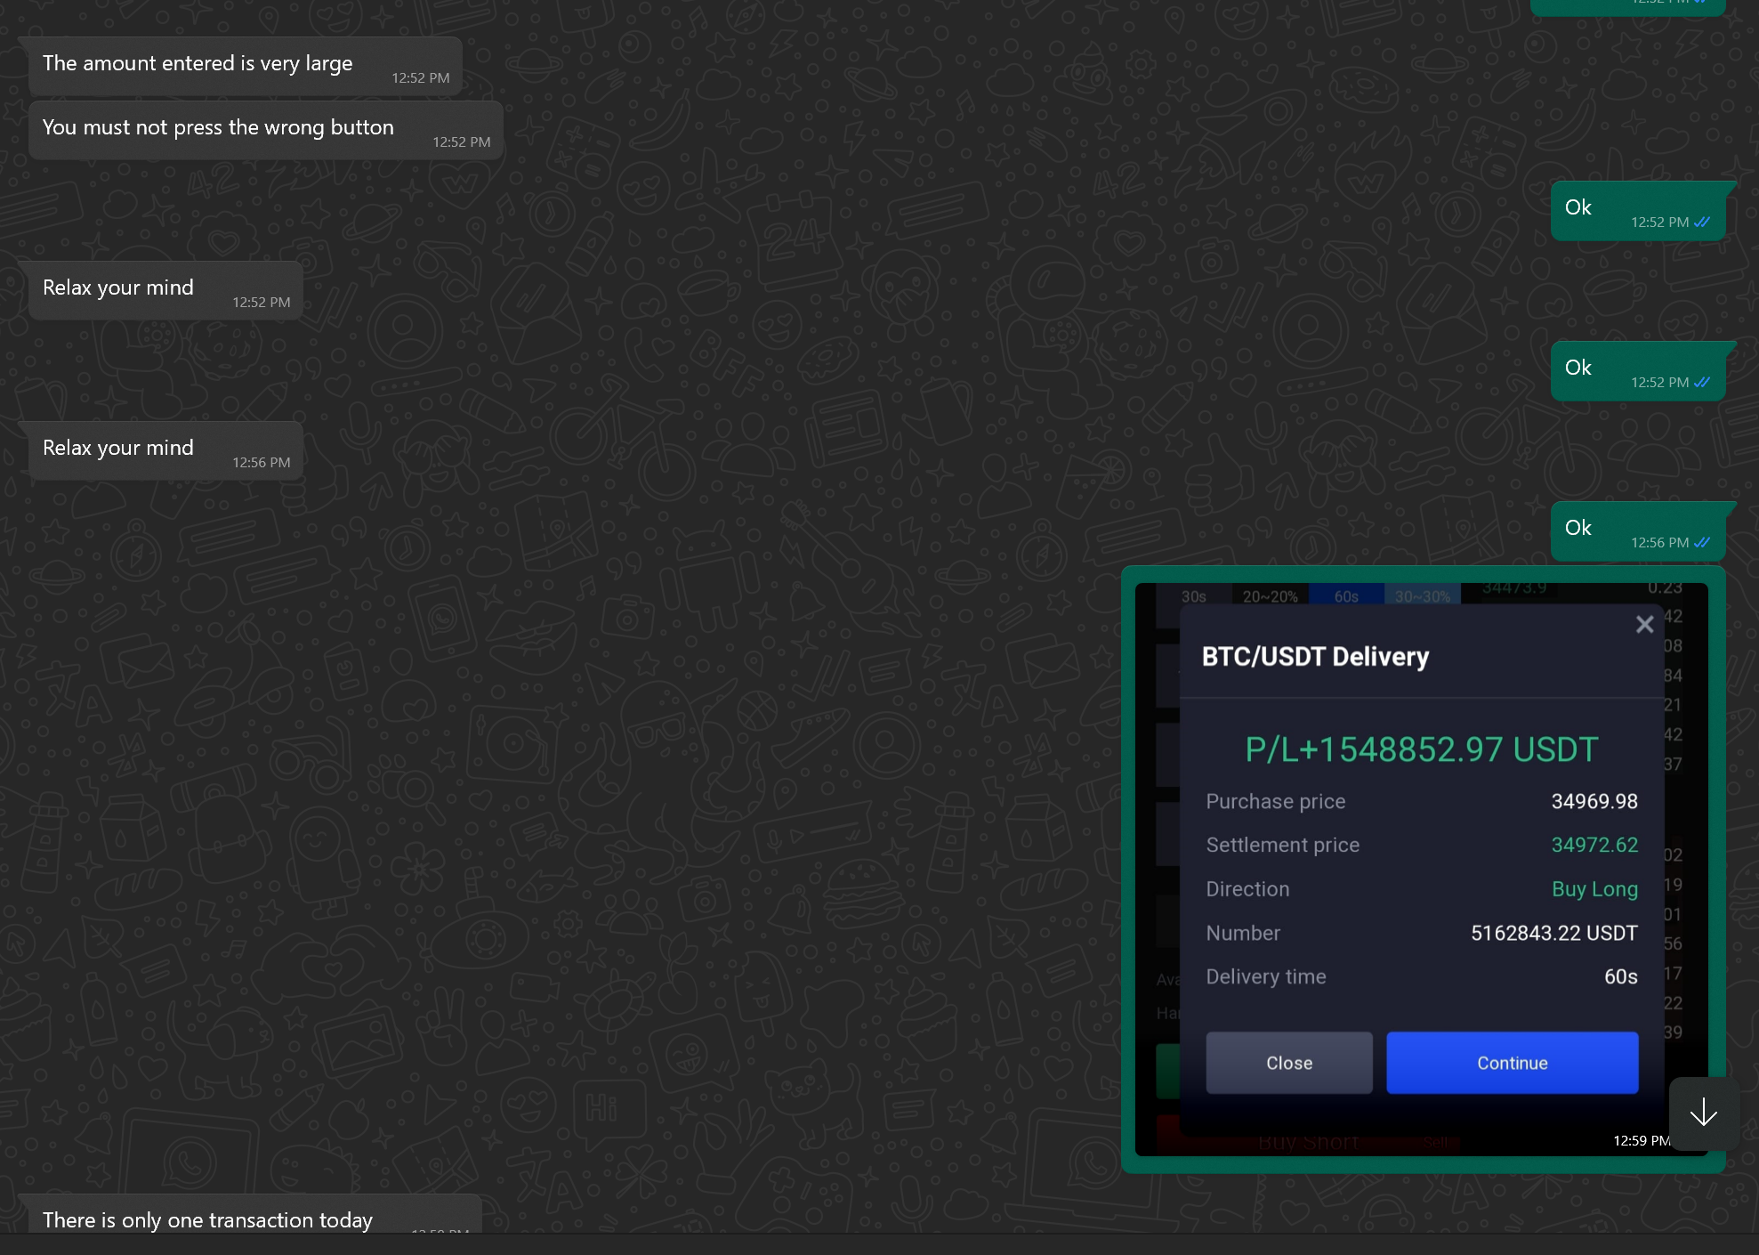Select "You must not press the wrong button" message
The image size is (1759, 1255).
point(218,128)
